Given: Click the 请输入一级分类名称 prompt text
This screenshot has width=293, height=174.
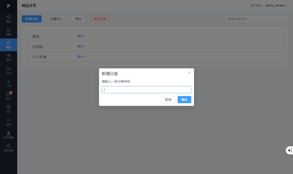Looking at the screenshot, I should pos(116,81).
